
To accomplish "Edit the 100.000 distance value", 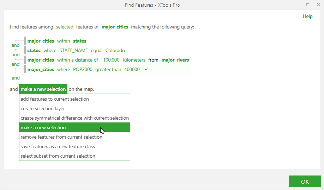I will (x=111, y=60).
